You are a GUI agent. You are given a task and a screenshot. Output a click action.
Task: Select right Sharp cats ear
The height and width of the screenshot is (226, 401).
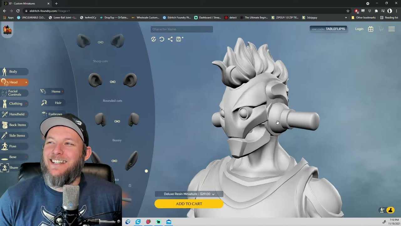point(117,41)
